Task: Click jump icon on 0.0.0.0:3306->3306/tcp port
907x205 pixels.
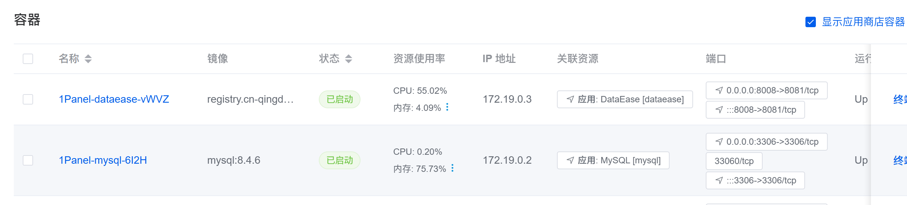Action: [x=719, y=142]
